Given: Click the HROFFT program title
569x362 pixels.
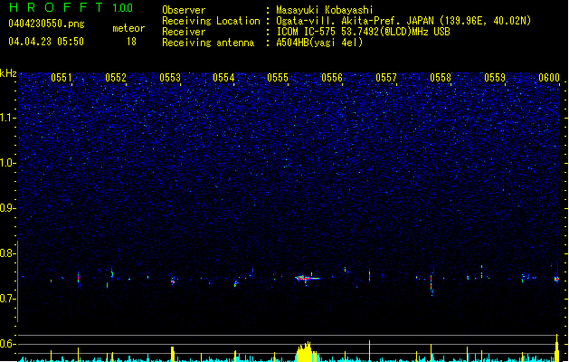Looking at the screenshot, I should tap(57, 7).
